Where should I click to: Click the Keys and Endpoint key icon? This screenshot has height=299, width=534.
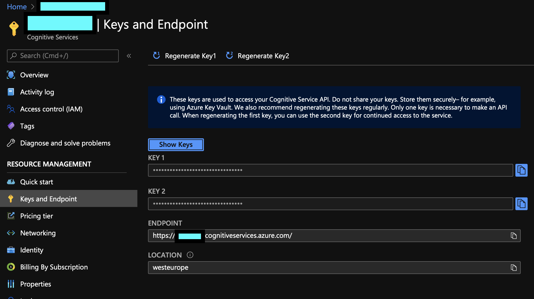(x=11, y=199)
